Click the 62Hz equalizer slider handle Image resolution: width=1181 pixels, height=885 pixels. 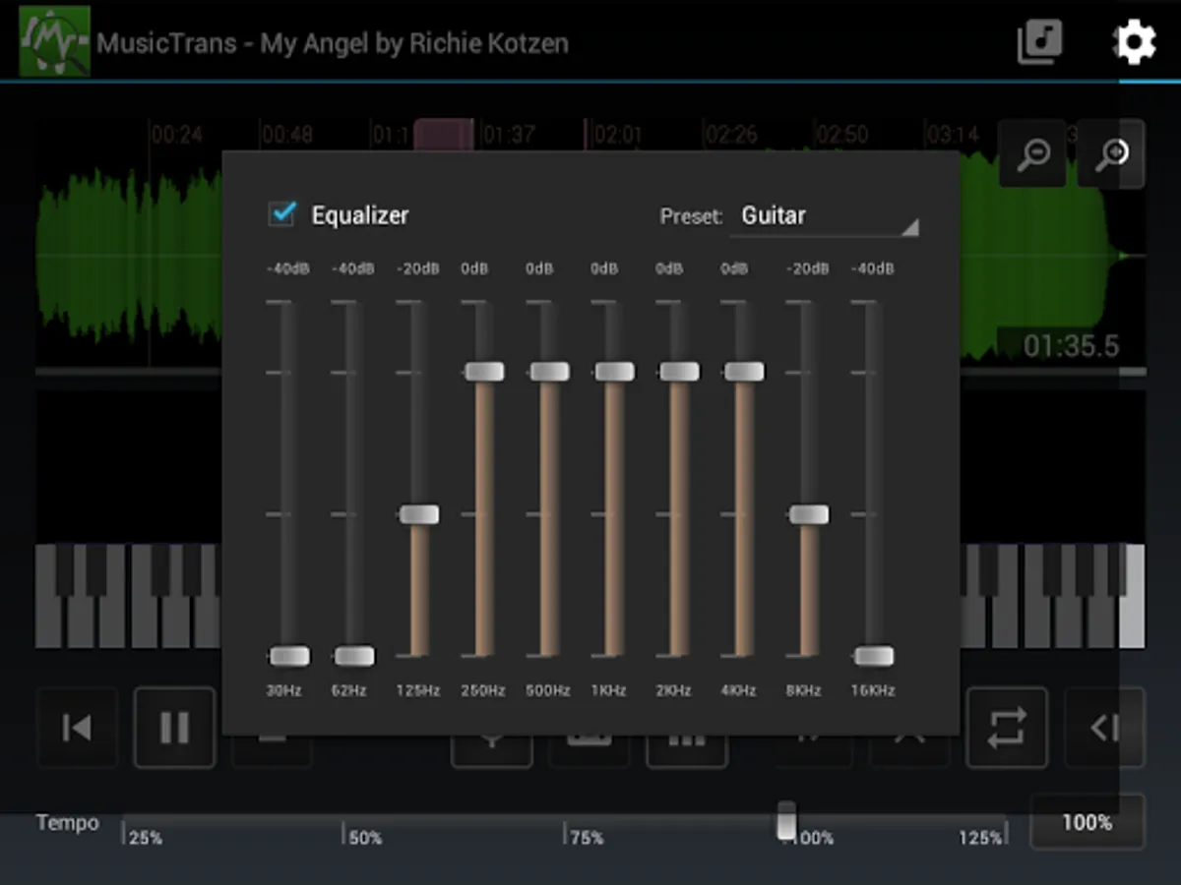[354, 656]
